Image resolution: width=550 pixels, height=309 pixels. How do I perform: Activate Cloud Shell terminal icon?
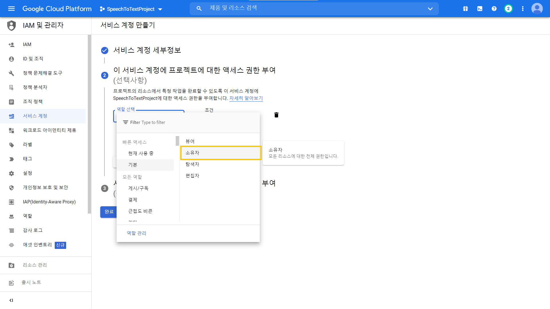click(480, 9)
